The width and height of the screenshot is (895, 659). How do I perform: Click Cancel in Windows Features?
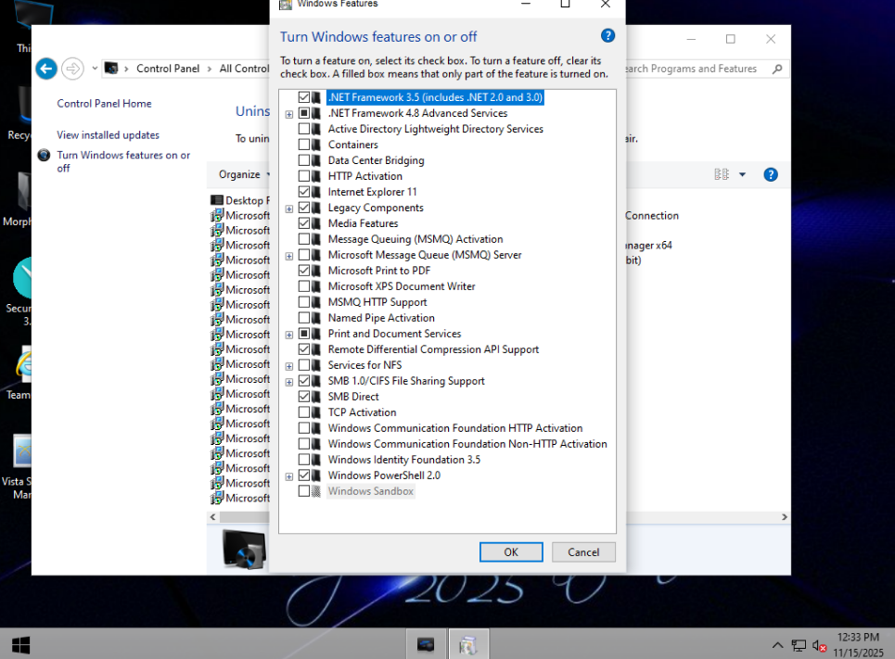point(583,552)
